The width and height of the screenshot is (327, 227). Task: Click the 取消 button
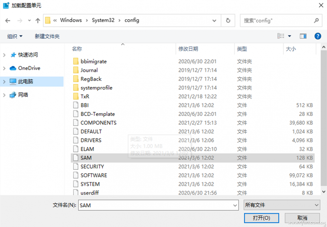[302, 218]
